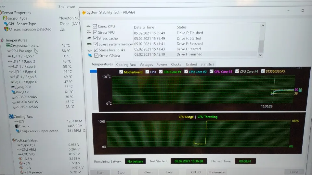Switch to the Voltages tab
Image resolution: width=312 pixels, height=175 pixels.
click(146, 65)
